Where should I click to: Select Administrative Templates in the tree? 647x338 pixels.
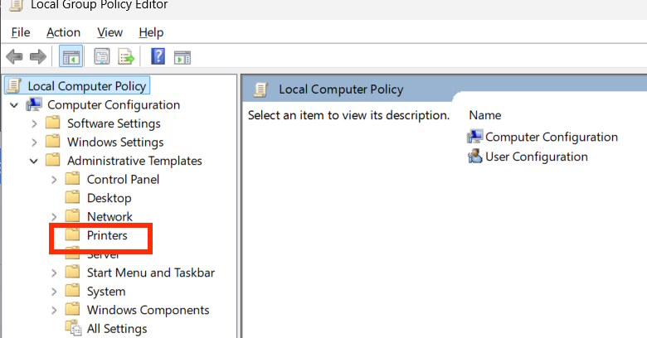tap(134, 161)
